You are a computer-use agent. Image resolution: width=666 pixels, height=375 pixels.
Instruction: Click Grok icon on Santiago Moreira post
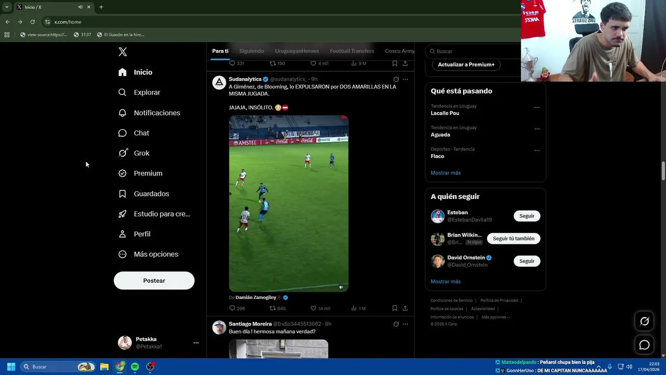pyautogui.click(x=396, y=324)
